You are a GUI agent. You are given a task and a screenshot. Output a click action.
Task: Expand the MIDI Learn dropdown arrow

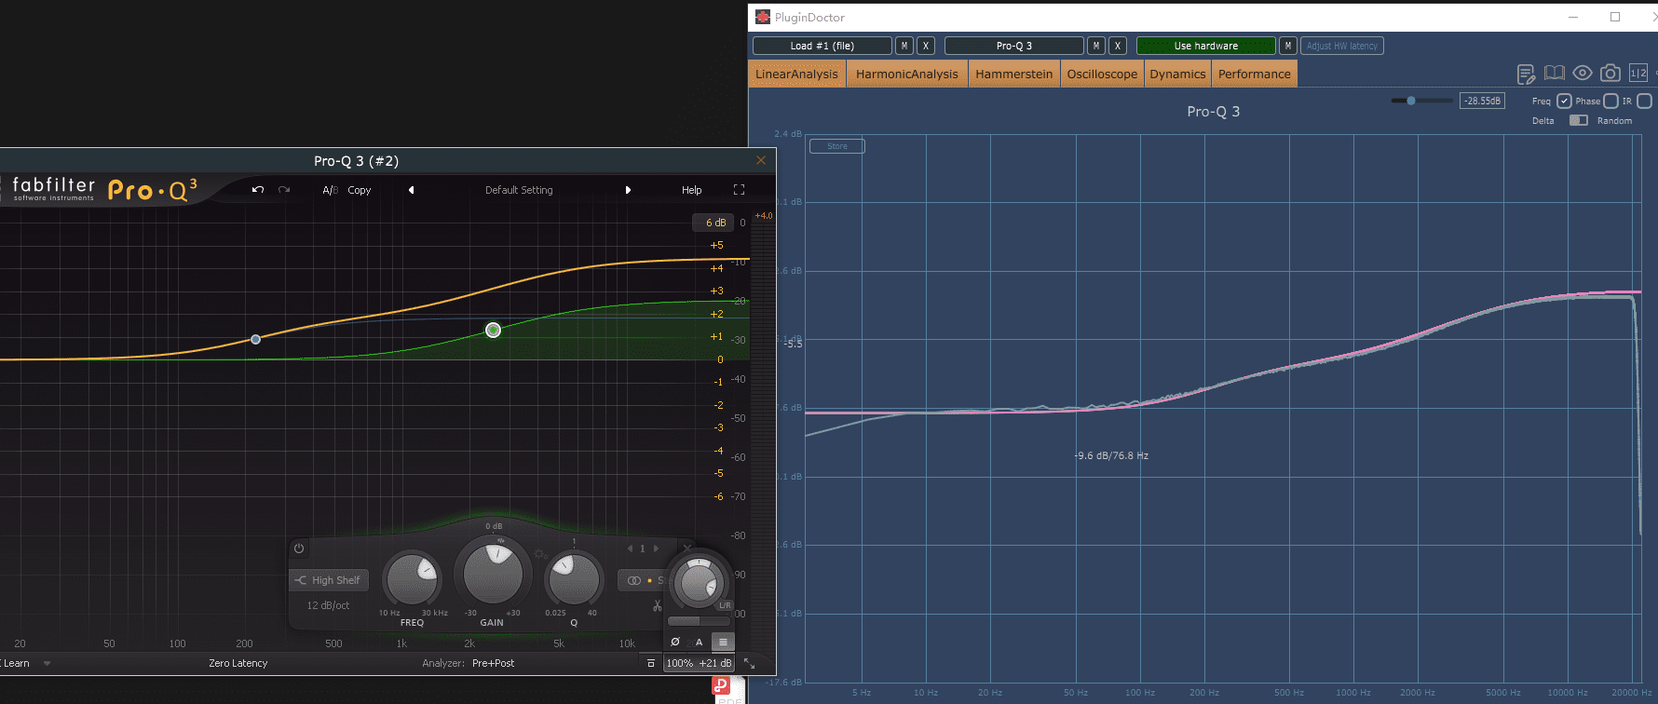pyautogui.click(x=47, y=664)
